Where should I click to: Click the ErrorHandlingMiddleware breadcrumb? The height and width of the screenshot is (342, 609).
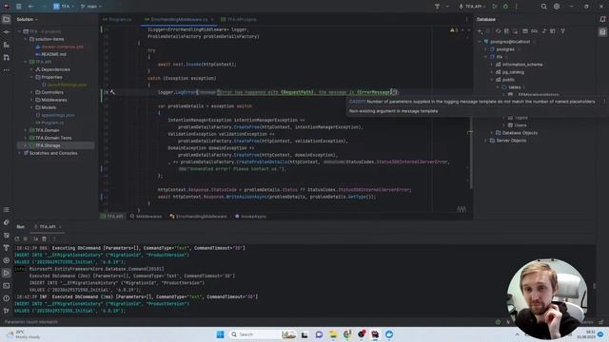(198, 217)
